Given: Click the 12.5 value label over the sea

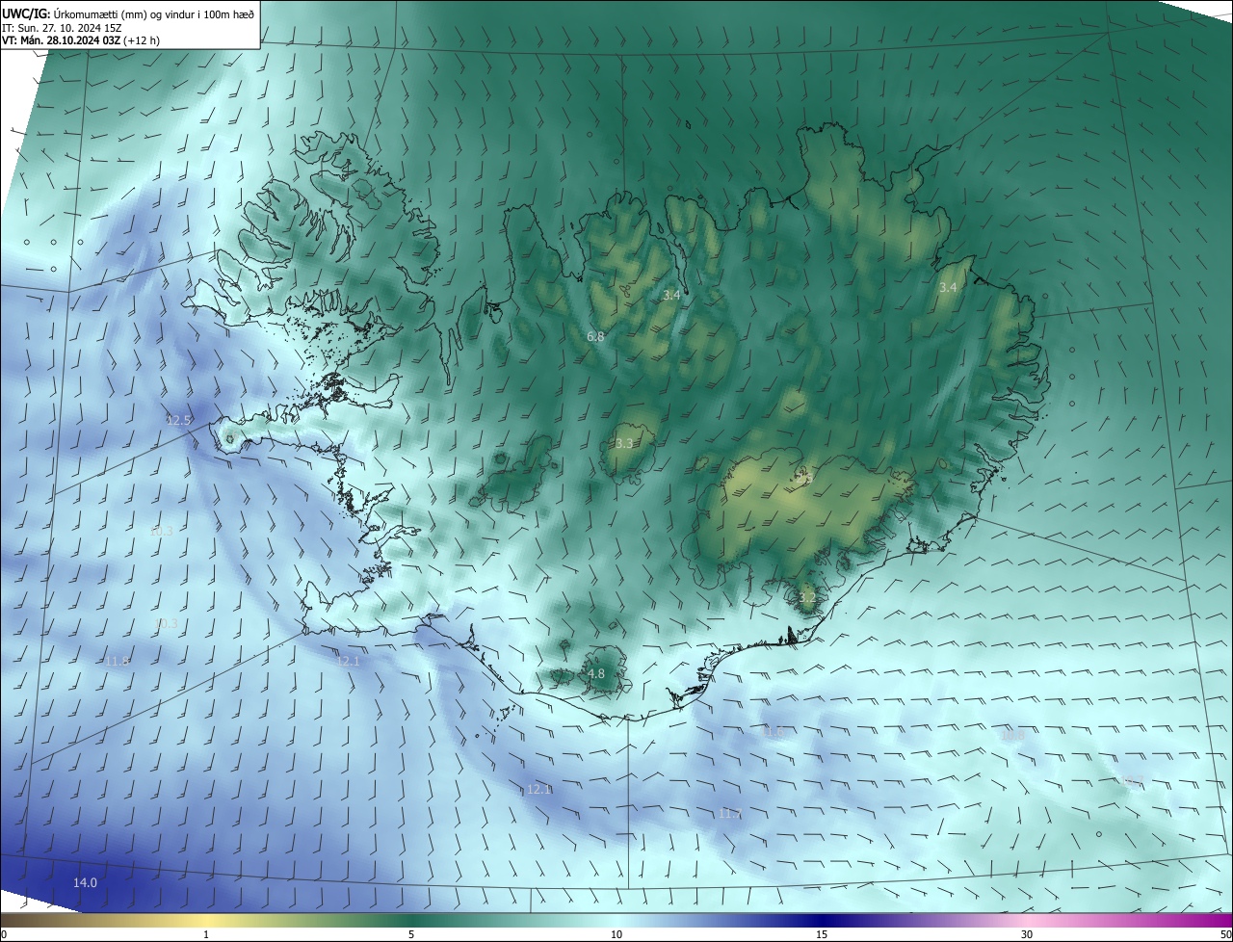Looking at the screenshot, I should pos(179,420).
